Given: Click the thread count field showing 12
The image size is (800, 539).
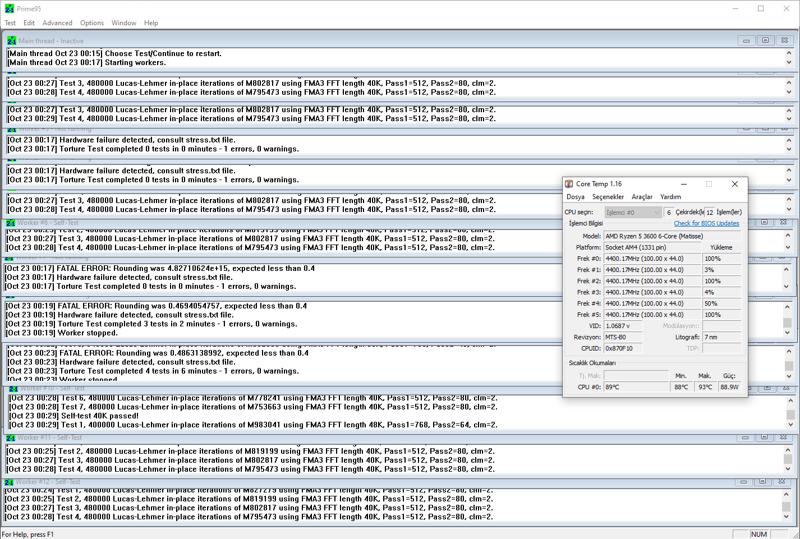Looking at the screenshot, I should point(710,213).
